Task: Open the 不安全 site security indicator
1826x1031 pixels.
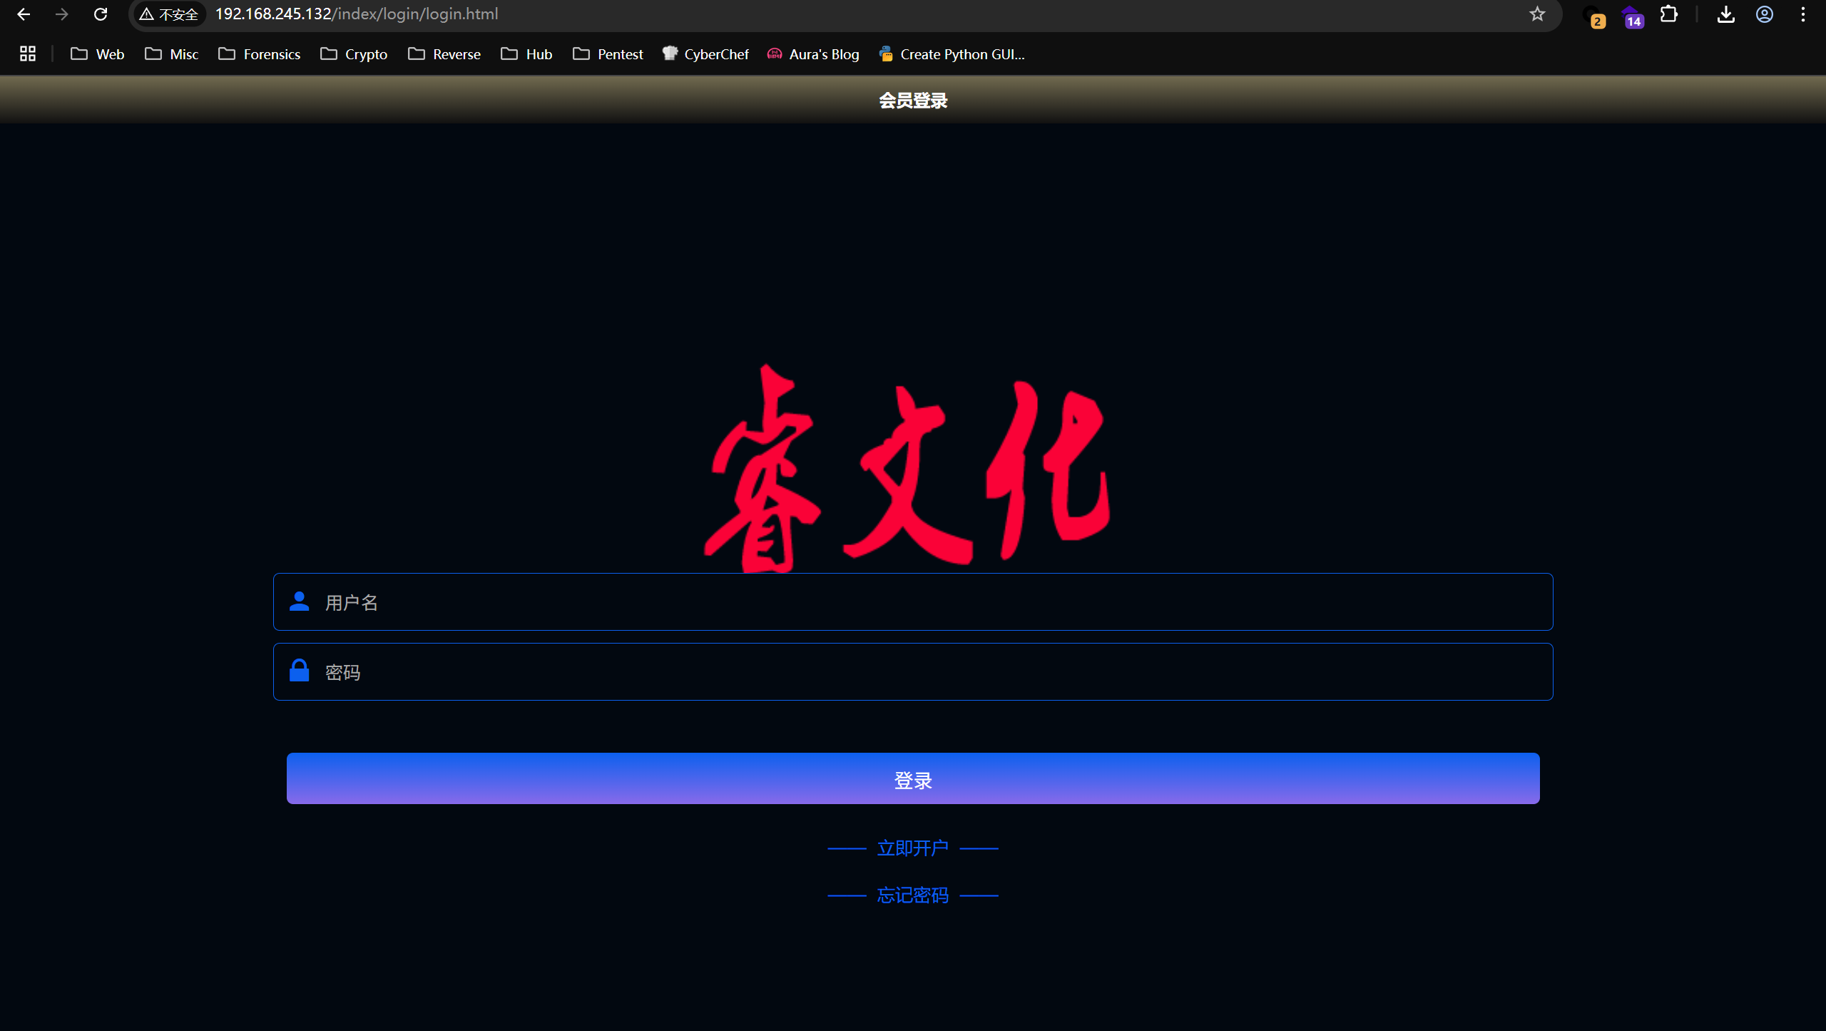Action: click(169, 14)
